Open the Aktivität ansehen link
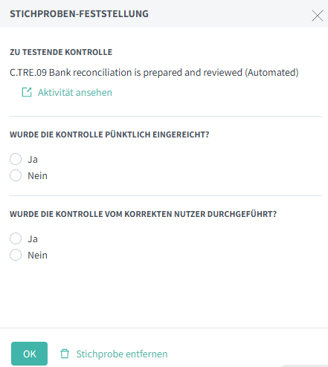328x367 pixels. (x=75, y=92)
